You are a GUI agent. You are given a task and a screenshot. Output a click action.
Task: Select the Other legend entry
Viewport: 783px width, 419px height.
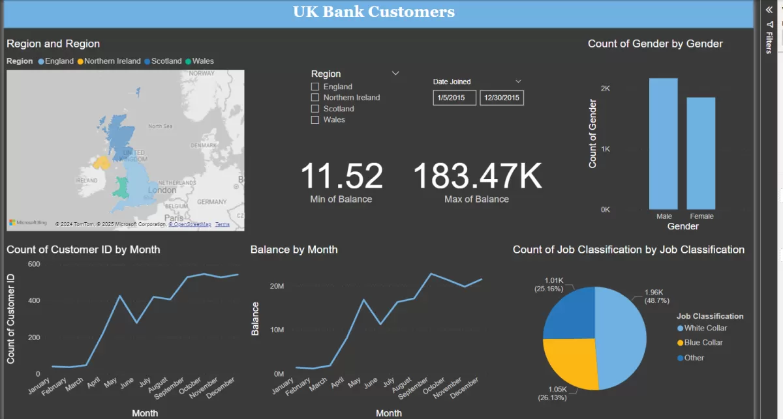click(x=690, y=358)
